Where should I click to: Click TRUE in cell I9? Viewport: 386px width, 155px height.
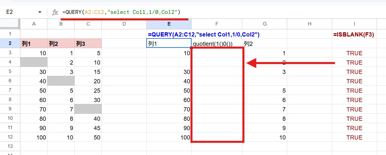354,109
